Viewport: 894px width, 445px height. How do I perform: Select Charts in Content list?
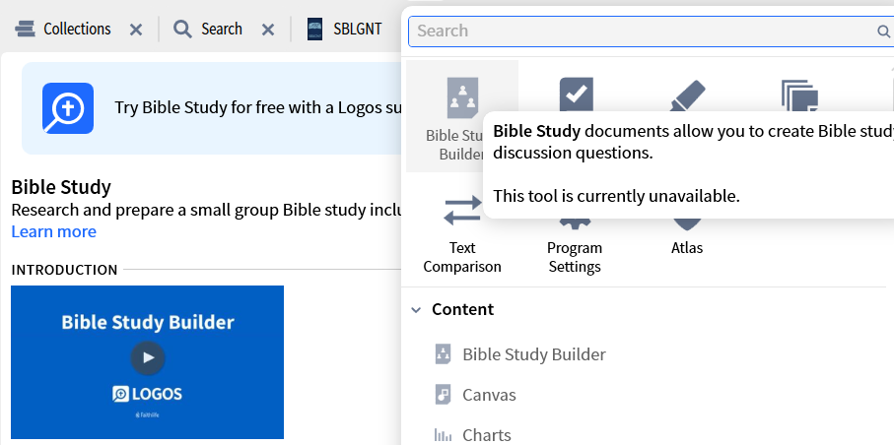(486, 435)
